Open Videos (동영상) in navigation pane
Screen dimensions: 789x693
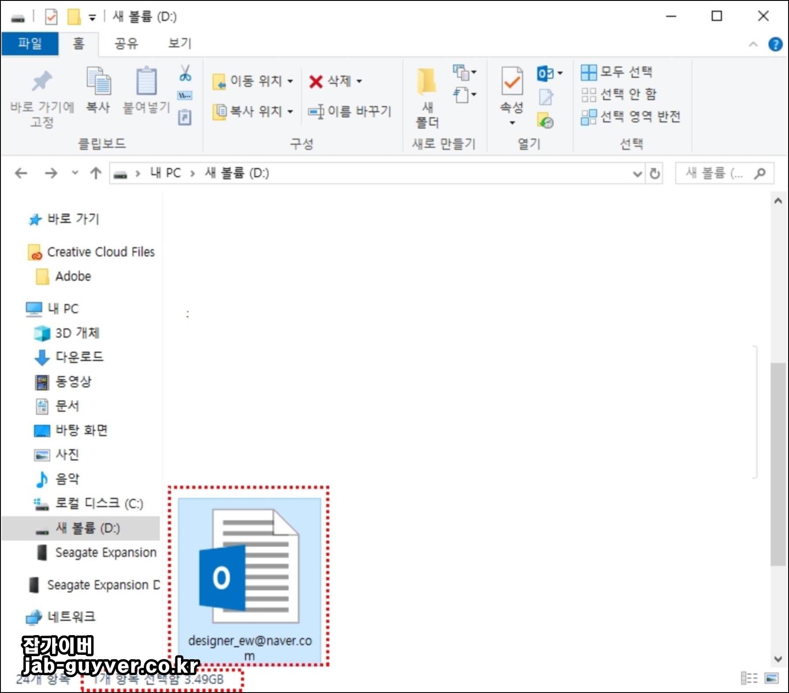point(63,382)
